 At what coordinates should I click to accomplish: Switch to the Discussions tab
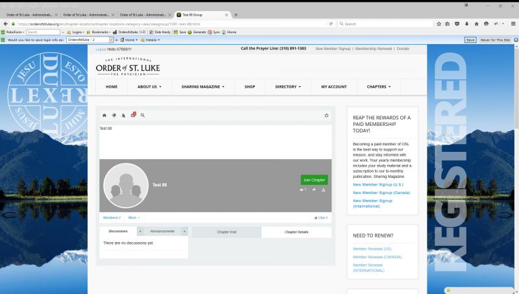click(118, 231)
